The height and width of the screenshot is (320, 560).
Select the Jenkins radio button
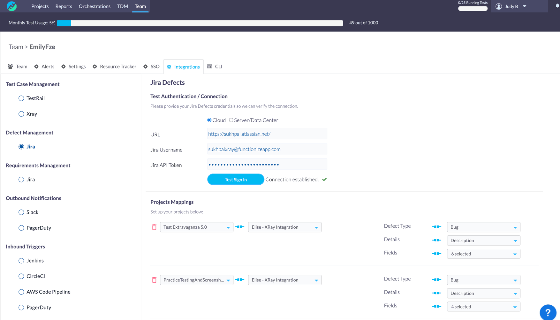click(21, 261)
